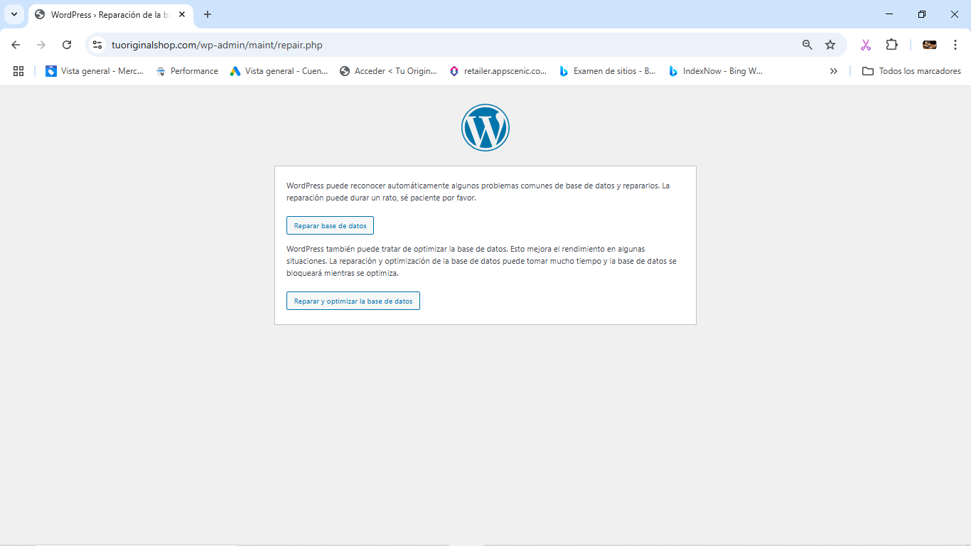Expand hidden bookmarks chevron

click(x=834, y=71)
